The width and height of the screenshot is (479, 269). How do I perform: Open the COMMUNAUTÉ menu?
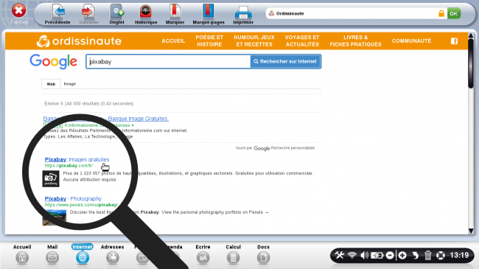[411, 41]
